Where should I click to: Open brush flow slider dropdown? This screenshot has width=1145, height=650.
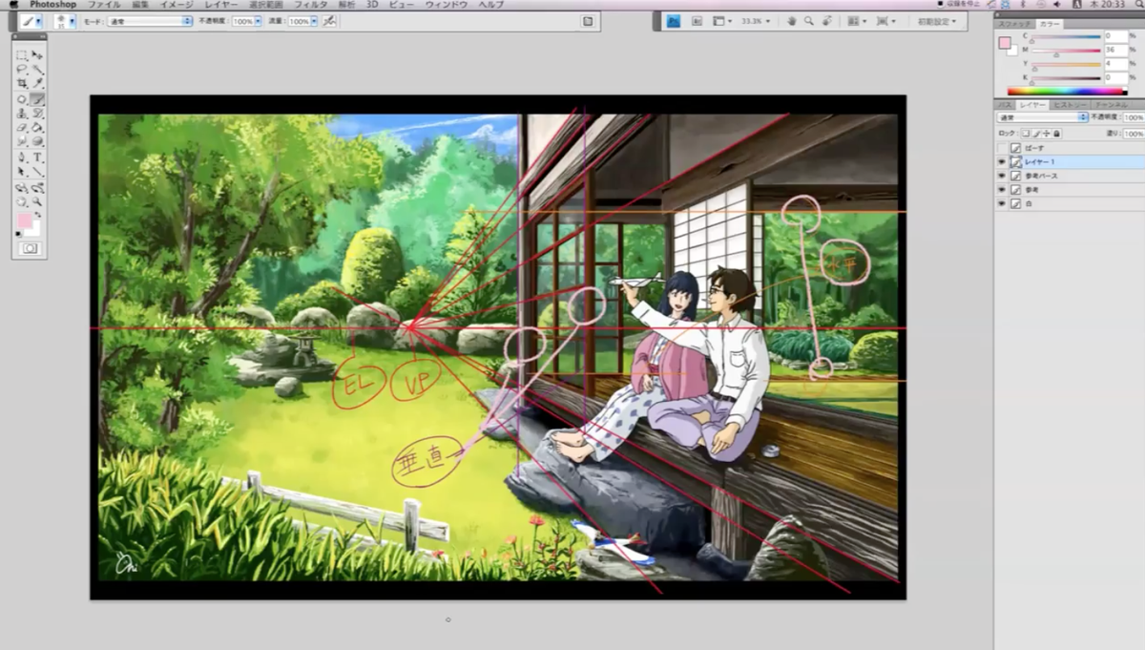click(x=314, y=21)
